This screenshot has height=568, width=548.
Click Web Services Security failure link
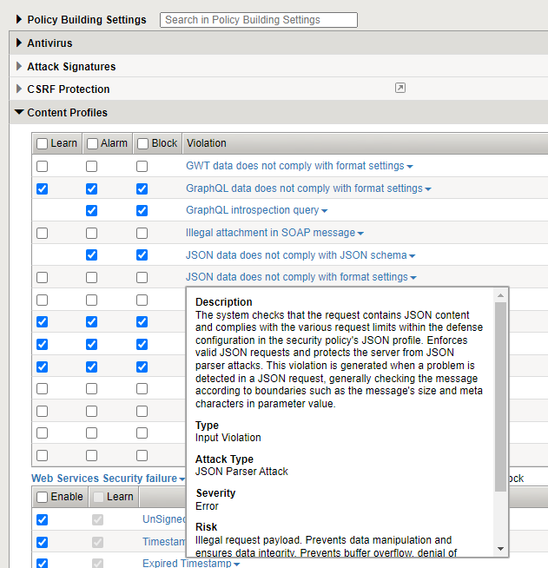pyautogui.click(x=104, y=479)
